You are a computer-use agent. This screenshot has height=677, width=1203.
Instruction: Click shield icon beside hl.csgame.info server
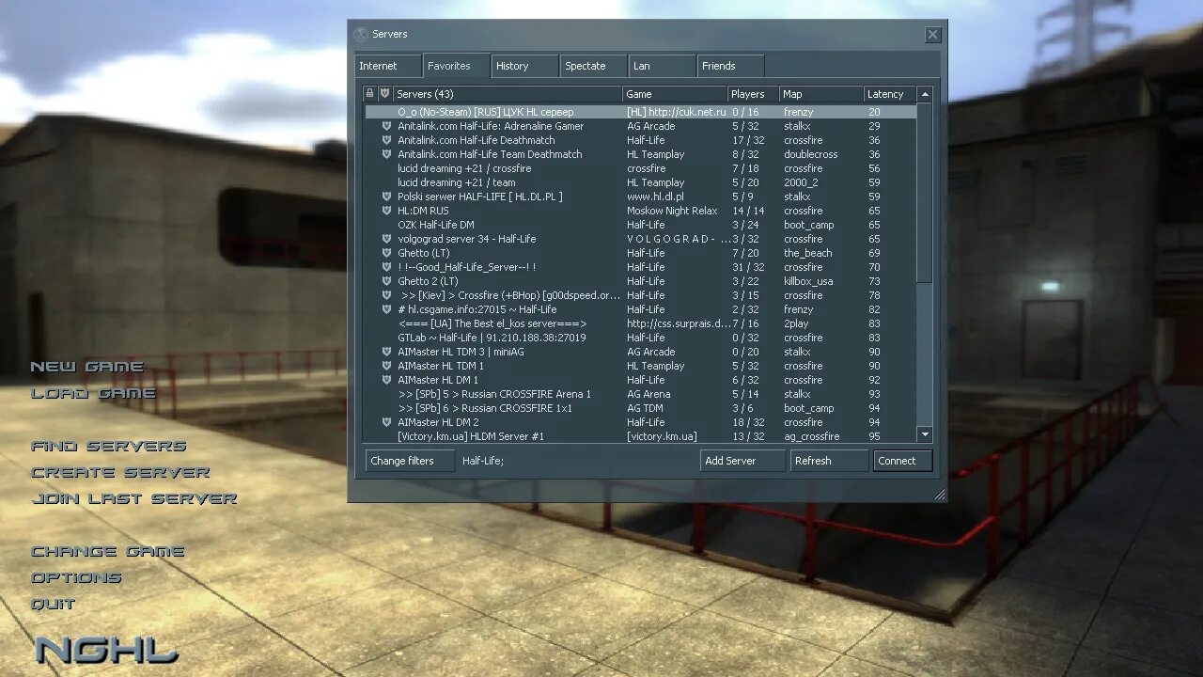click(386, 309)
